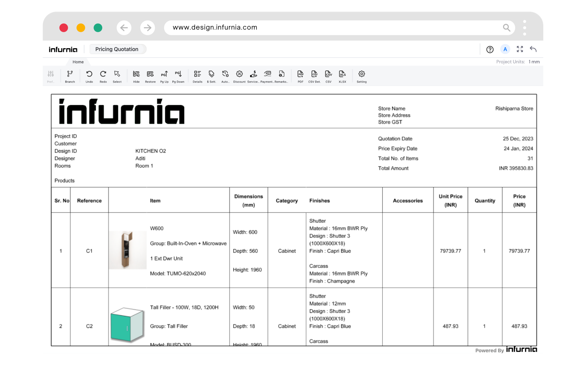Open the Remarks tool
Screen dimensions: 586x366
(x=281, y=76)
